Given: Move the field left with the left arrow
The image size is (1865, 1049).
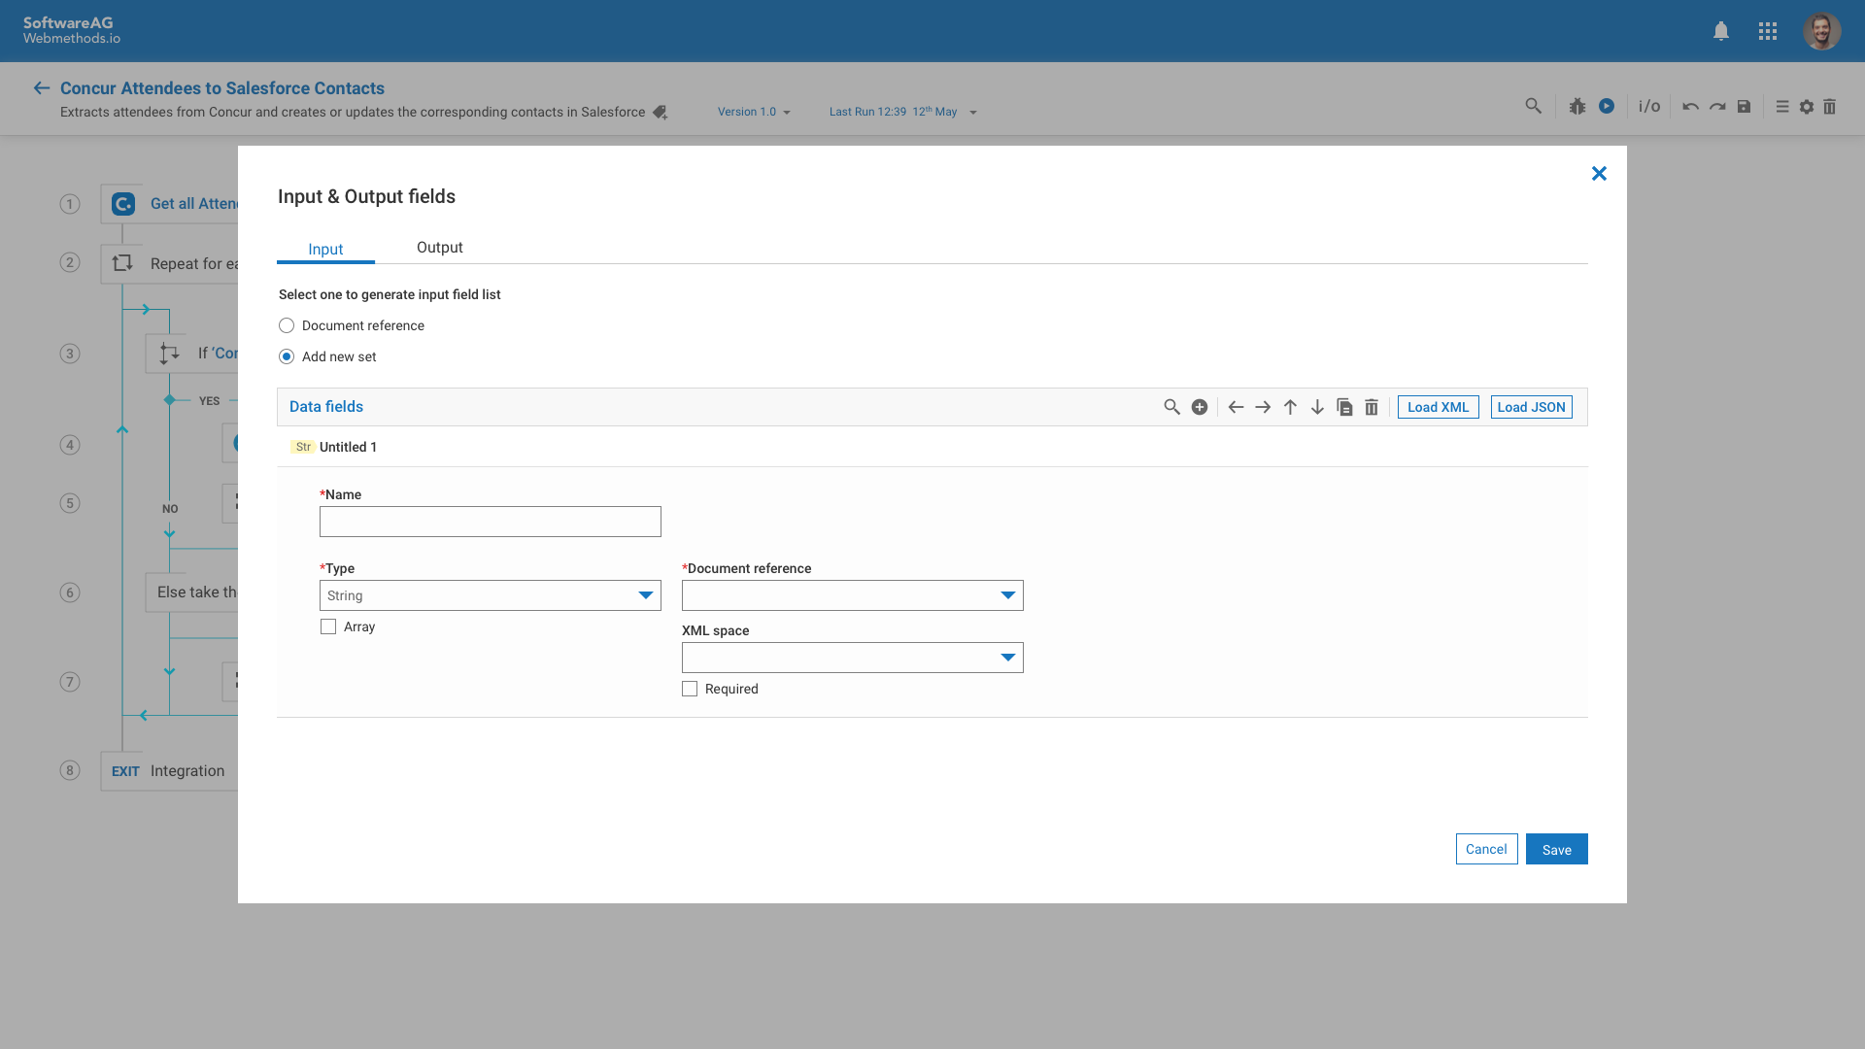Looking at the screenshot, I should 1236,407.
